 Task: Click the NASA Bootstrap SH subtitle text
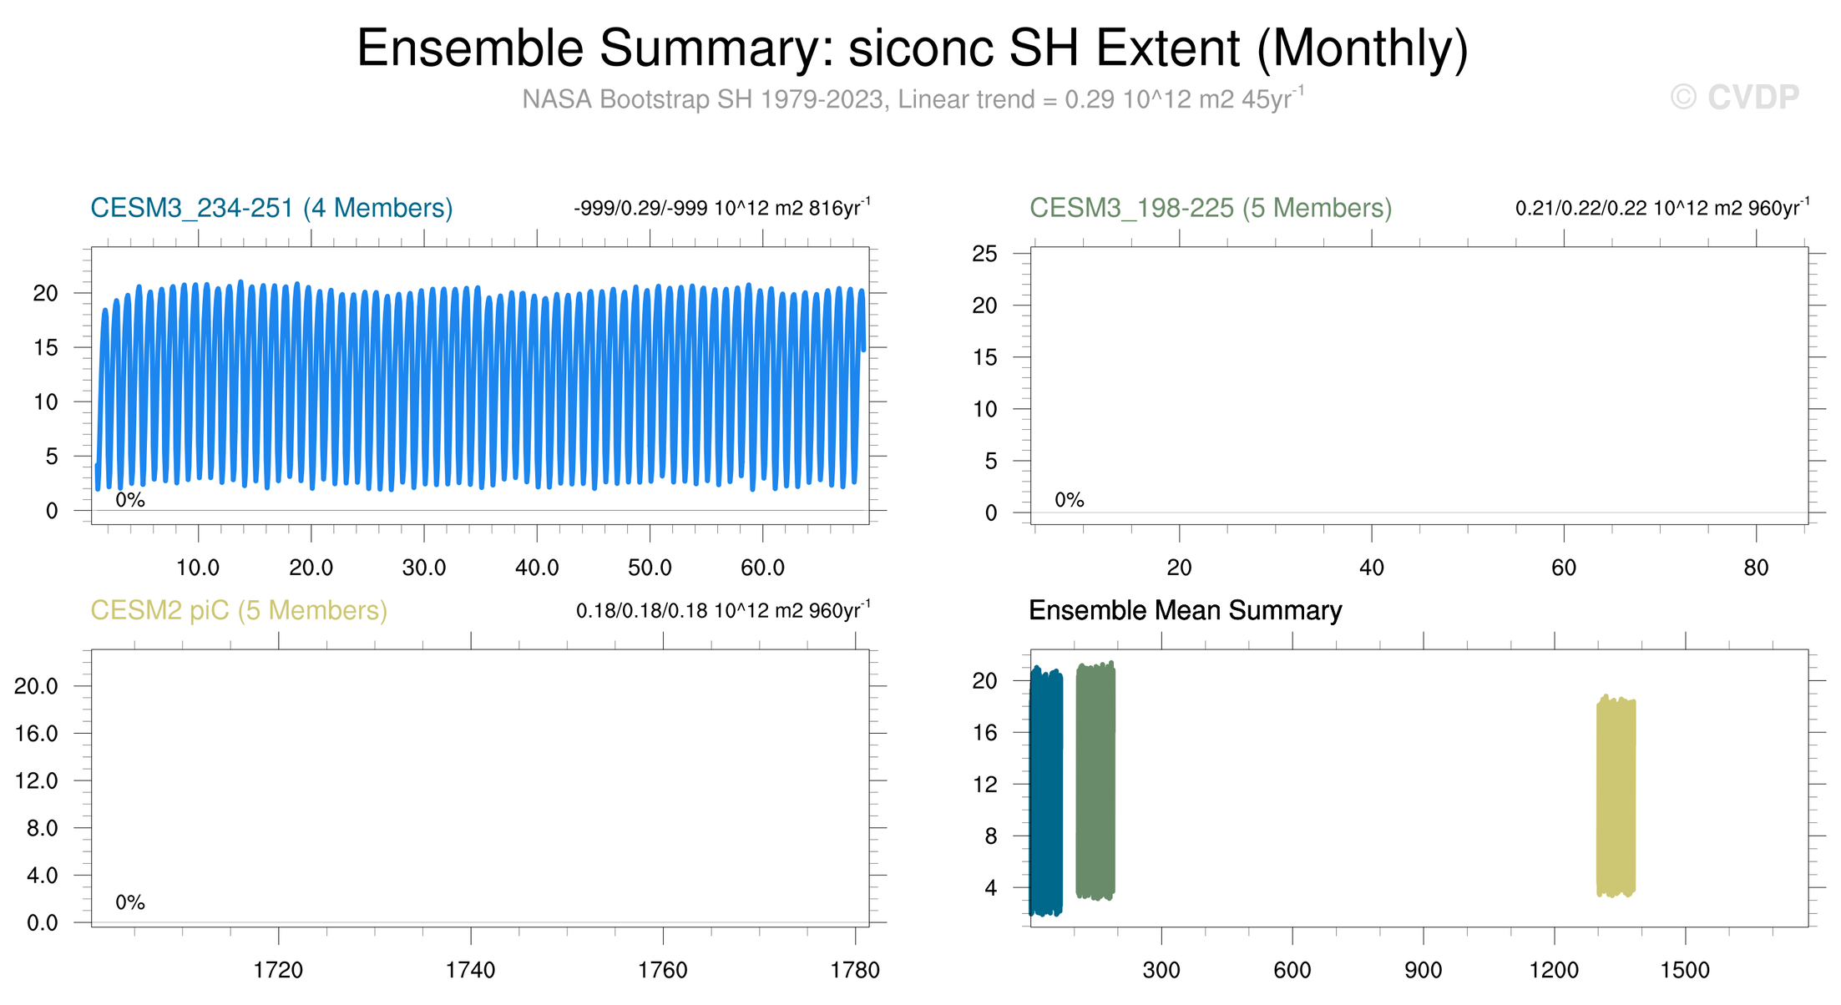[912, 99]
